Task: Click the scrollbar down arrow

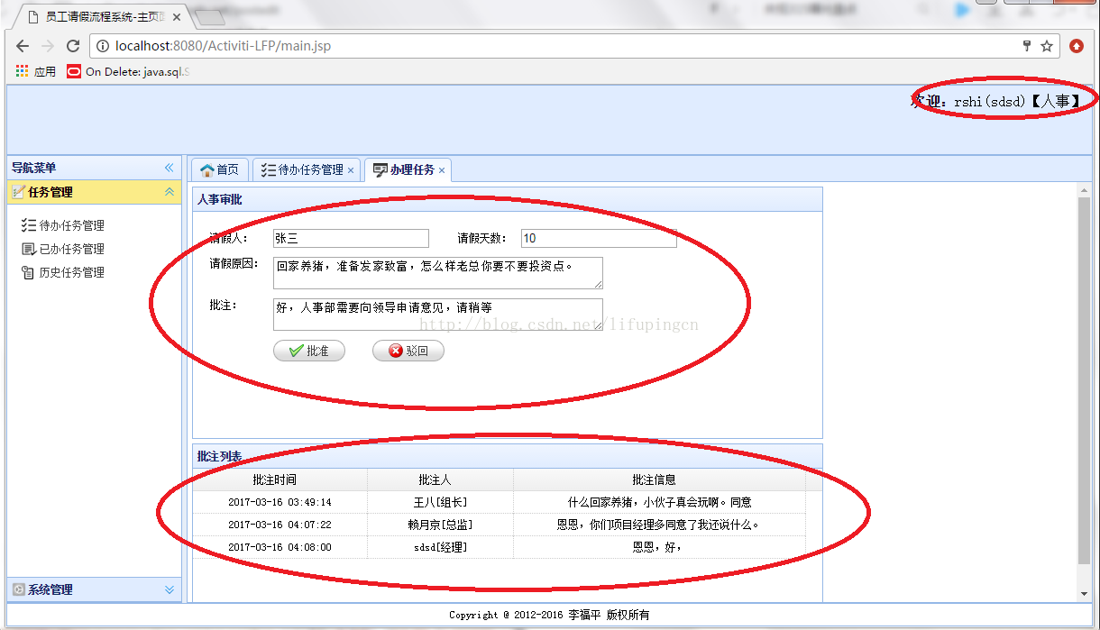Action: [1084, 593]
